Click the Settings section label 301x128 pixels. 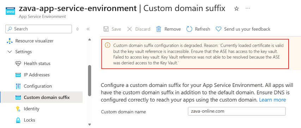24,52
